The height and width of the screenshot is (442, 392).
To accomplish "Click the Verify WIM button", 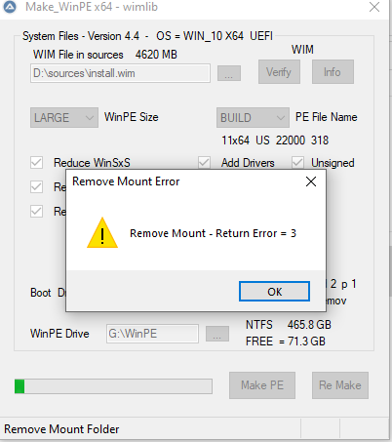I will coord(279,72).
